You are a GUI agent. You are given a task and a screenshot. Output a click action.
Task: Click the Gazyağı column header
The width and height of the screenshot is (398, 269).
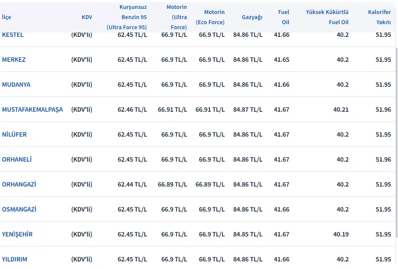point(252,17)
